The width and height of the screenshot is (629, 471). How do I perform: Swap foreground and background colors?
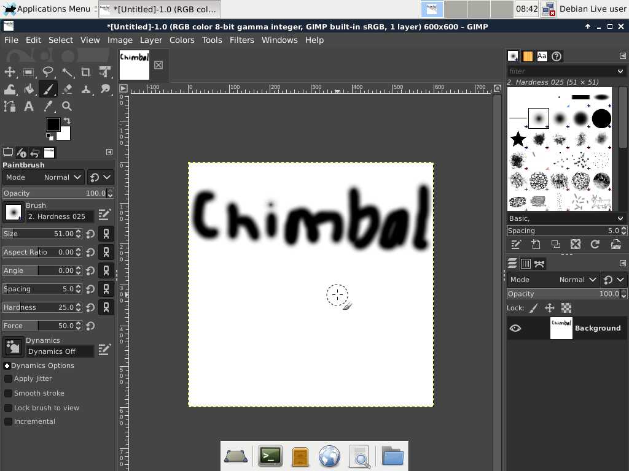tap(67, 121)
